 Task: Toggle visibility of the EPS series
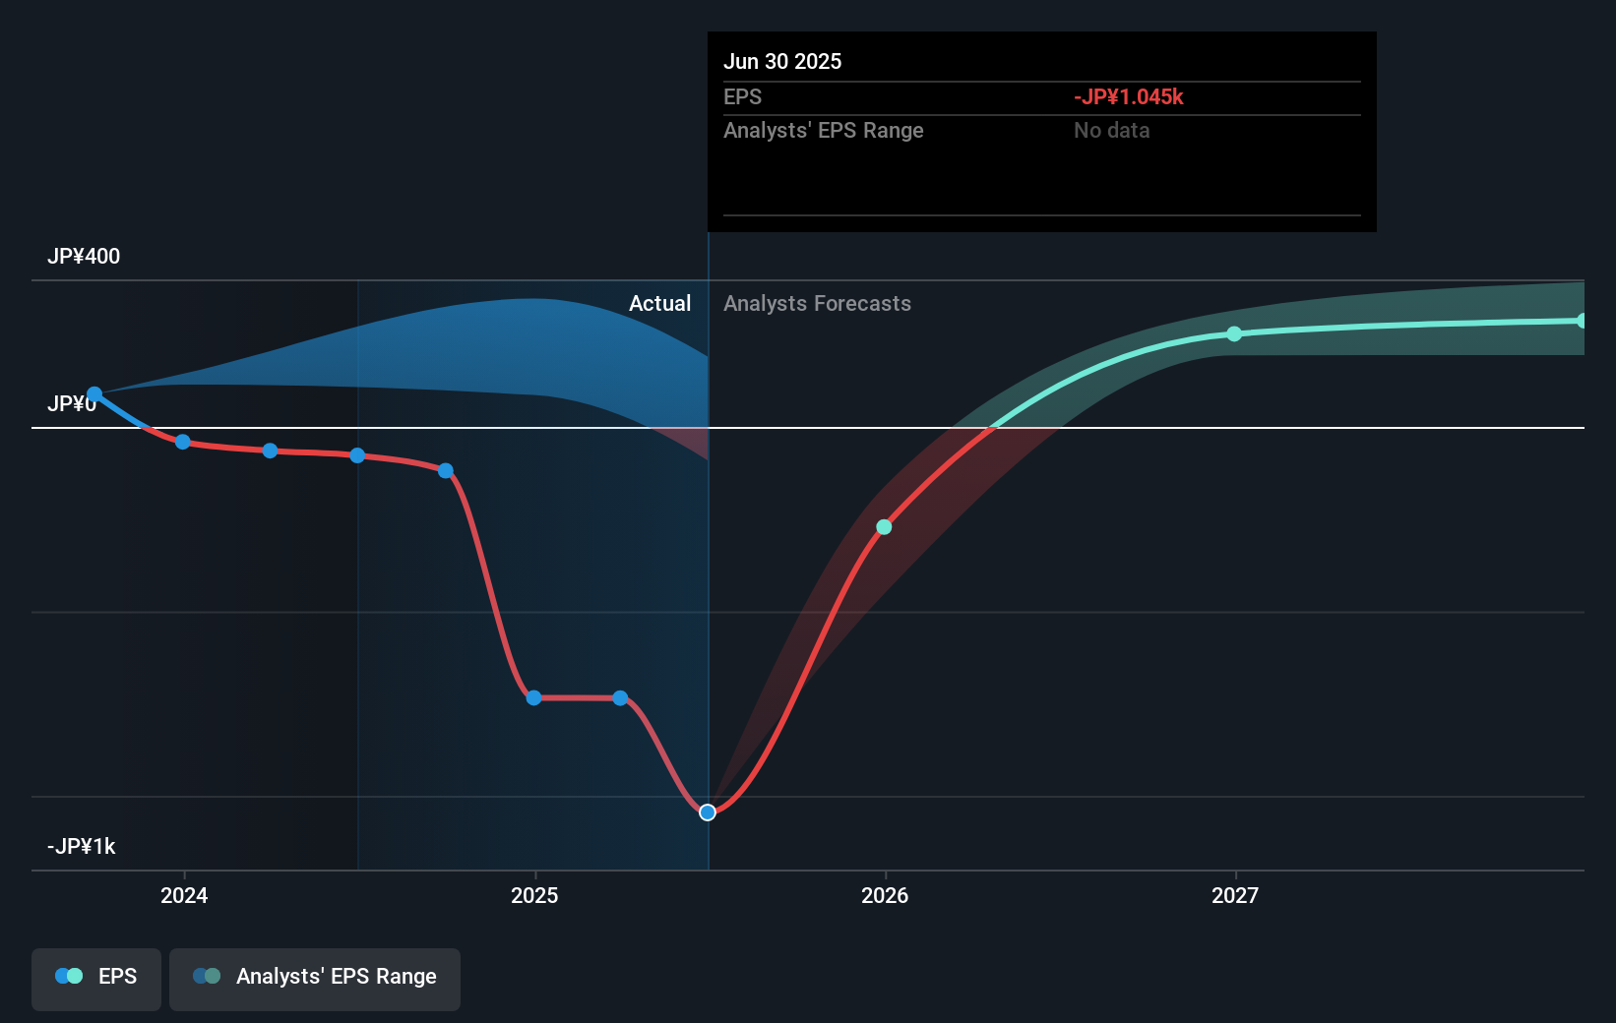(95, 979)
